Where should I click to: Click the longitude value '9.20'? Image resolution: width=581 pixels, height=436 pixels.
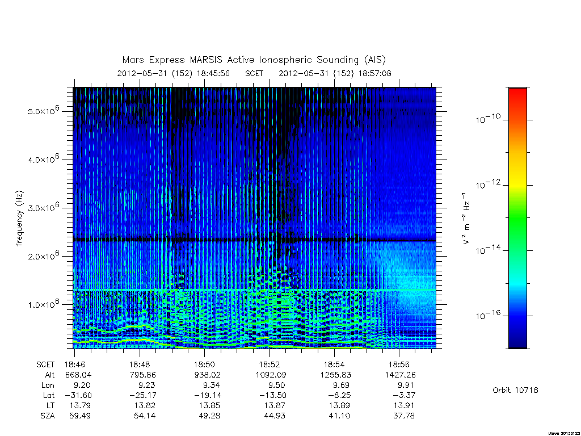82,385
